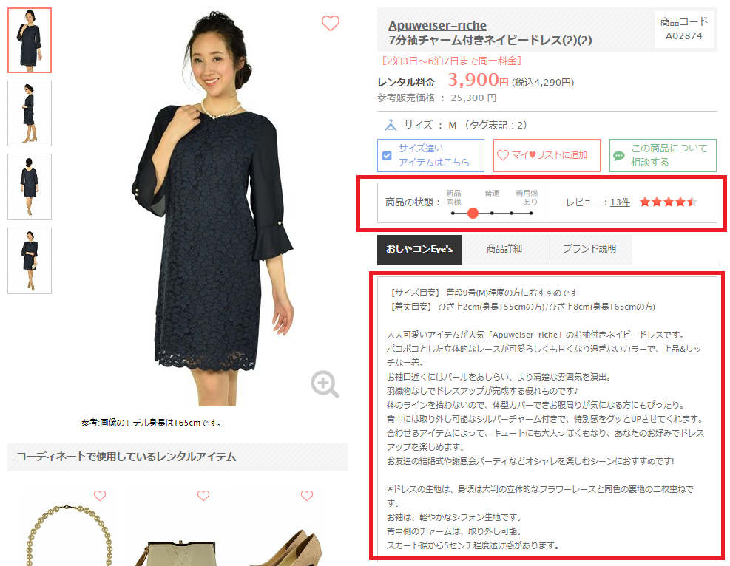730x566 pixels.
Task: Click the magnifier zoom icon on the dress image
Action: [325, 383]
